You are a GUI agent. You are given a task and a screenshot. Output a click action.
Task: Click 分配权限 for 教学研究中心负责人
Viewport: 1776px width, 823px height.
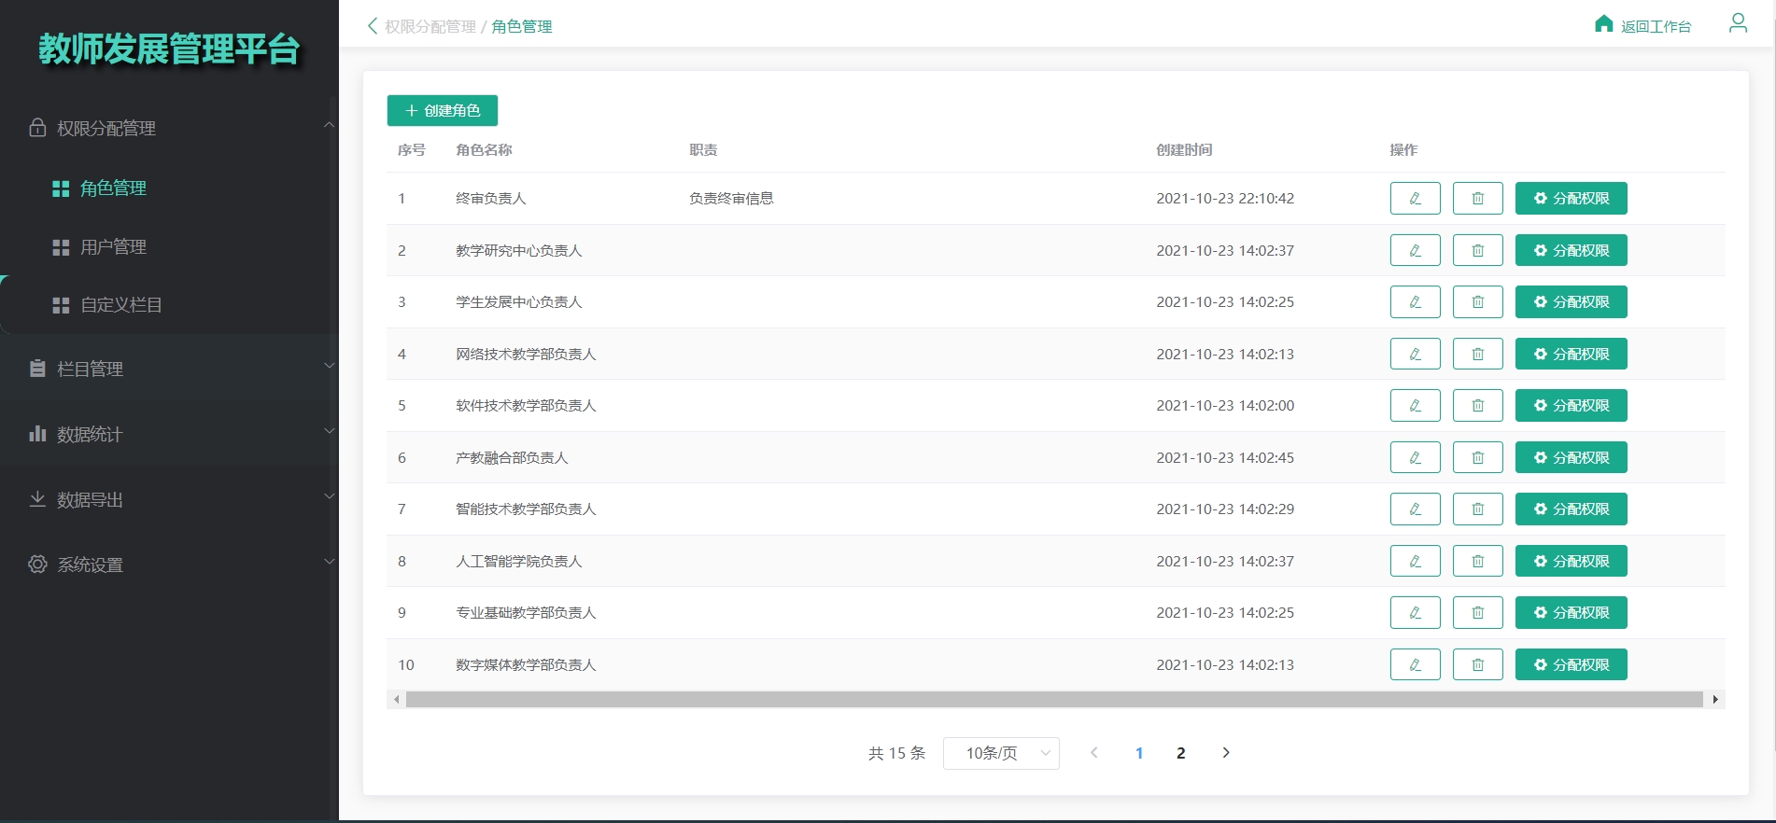[1571, 250]
